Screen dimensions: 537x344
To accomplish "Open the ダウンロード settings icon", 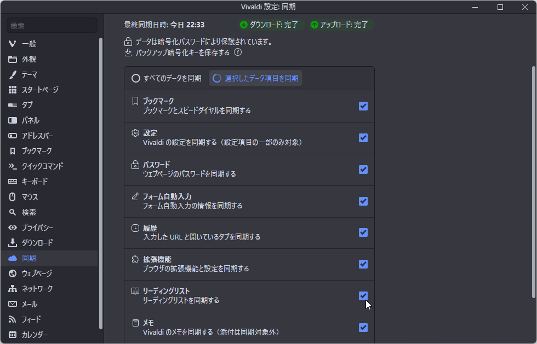I will pyautogui.click(x=12, y=242).
